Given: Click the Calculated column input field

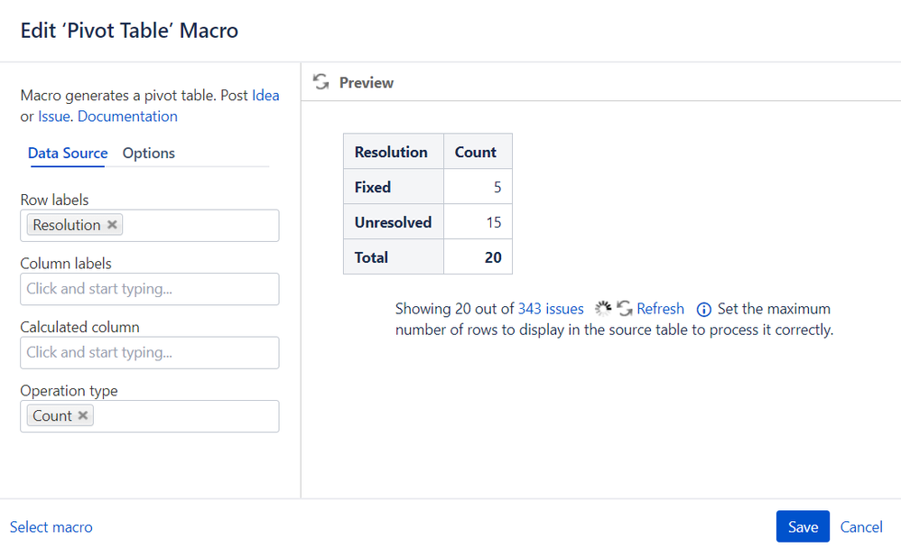Looking at the screenshot, I should tap(149, 352).
